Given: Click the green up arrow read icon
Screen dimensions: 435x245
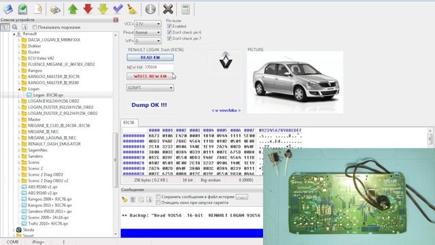Looking at the screenshot, I should (73, 9).
